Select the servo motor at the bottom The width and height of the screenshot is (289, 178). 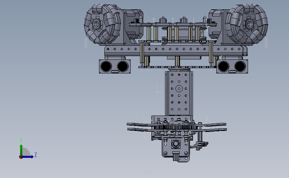(x=176, y=148)
